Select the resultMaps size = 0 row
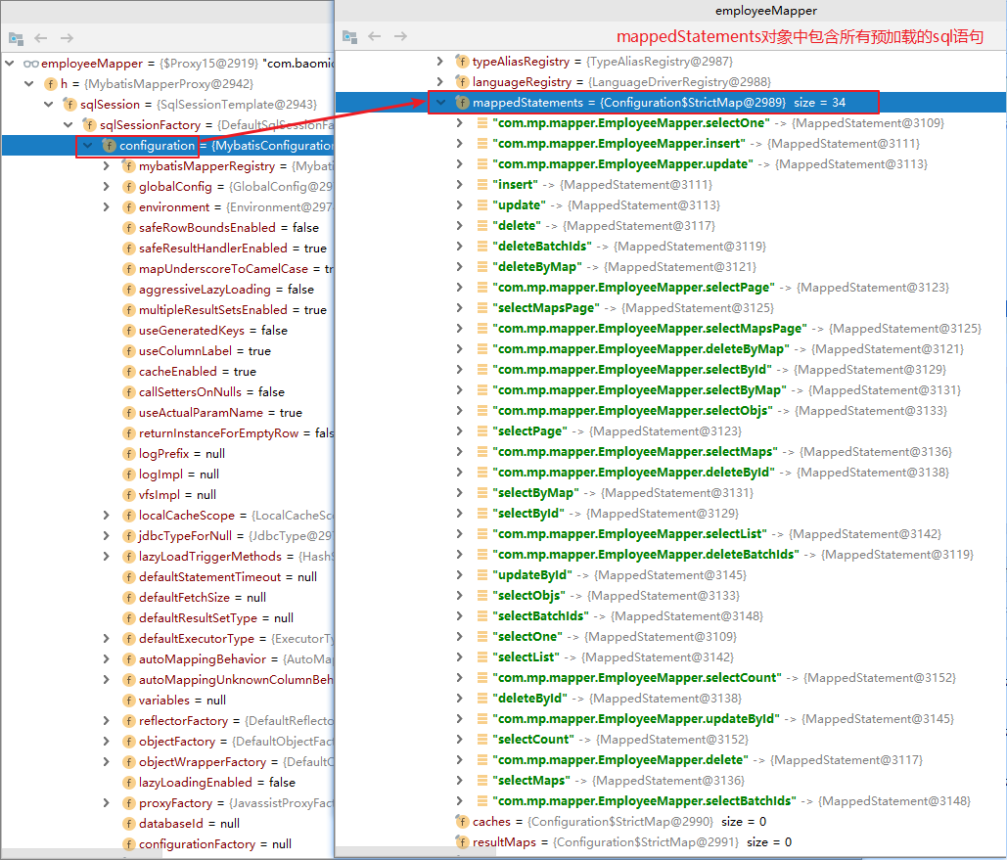The height and width of the screenshot is (860, 1007). tap(623, 842)
